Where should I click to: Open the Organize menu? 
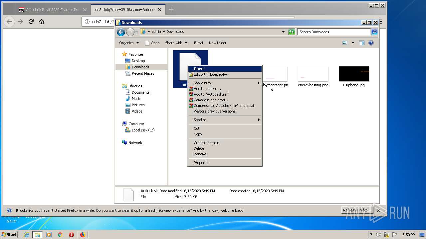click(x=129, y=43)
